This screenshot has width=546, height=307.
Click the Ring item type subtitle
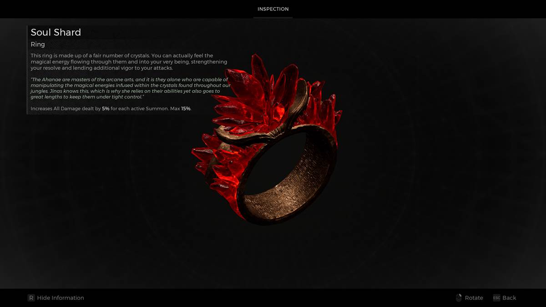(38, 45)
